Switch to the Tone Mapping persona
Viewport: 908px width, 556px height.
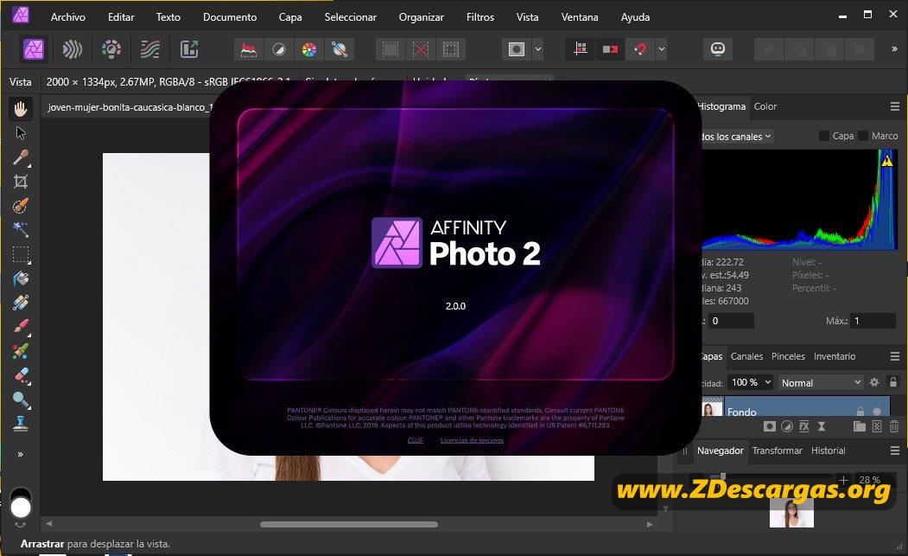[150, 49]
